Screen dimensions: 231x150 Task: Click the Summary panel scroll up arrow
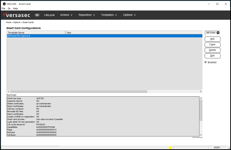[x=201, y=98]
